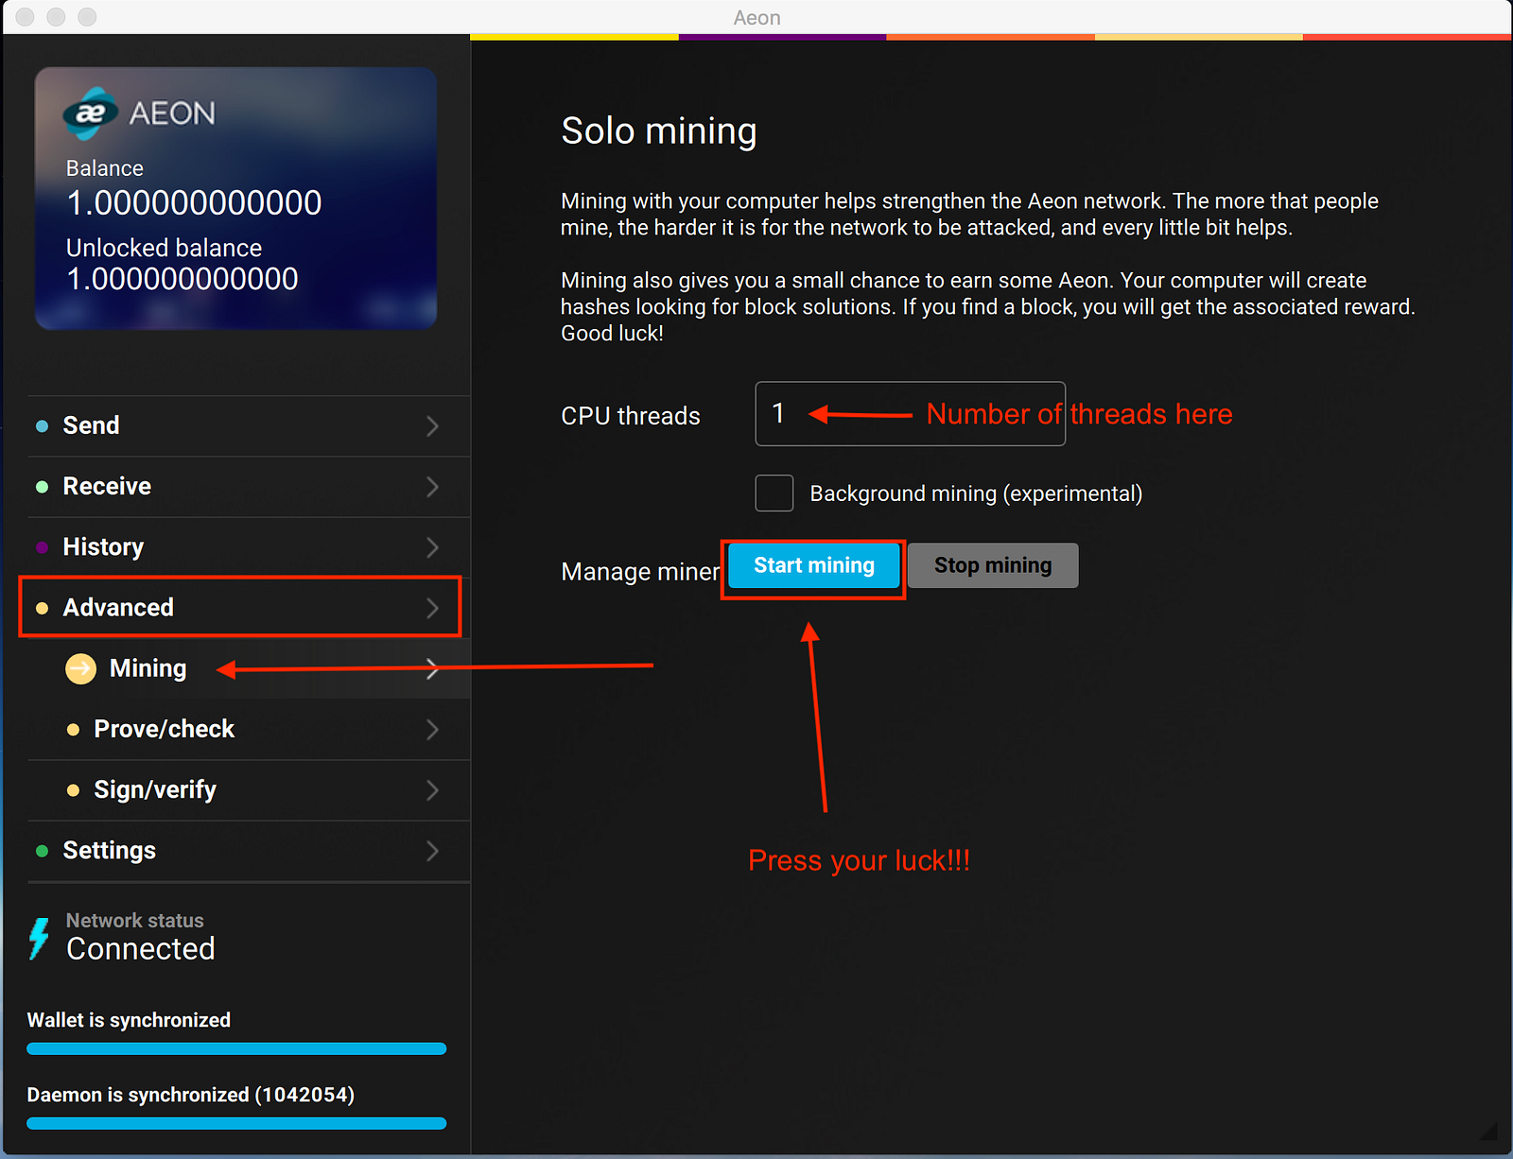Click the green dot beside Settings

click(42, 851)
